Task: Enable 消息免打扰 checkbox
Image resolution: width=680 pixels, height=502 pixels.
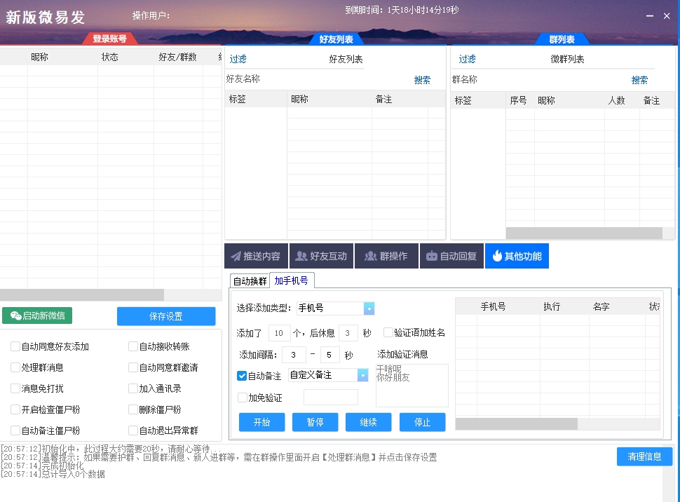Action: point(15,388)
